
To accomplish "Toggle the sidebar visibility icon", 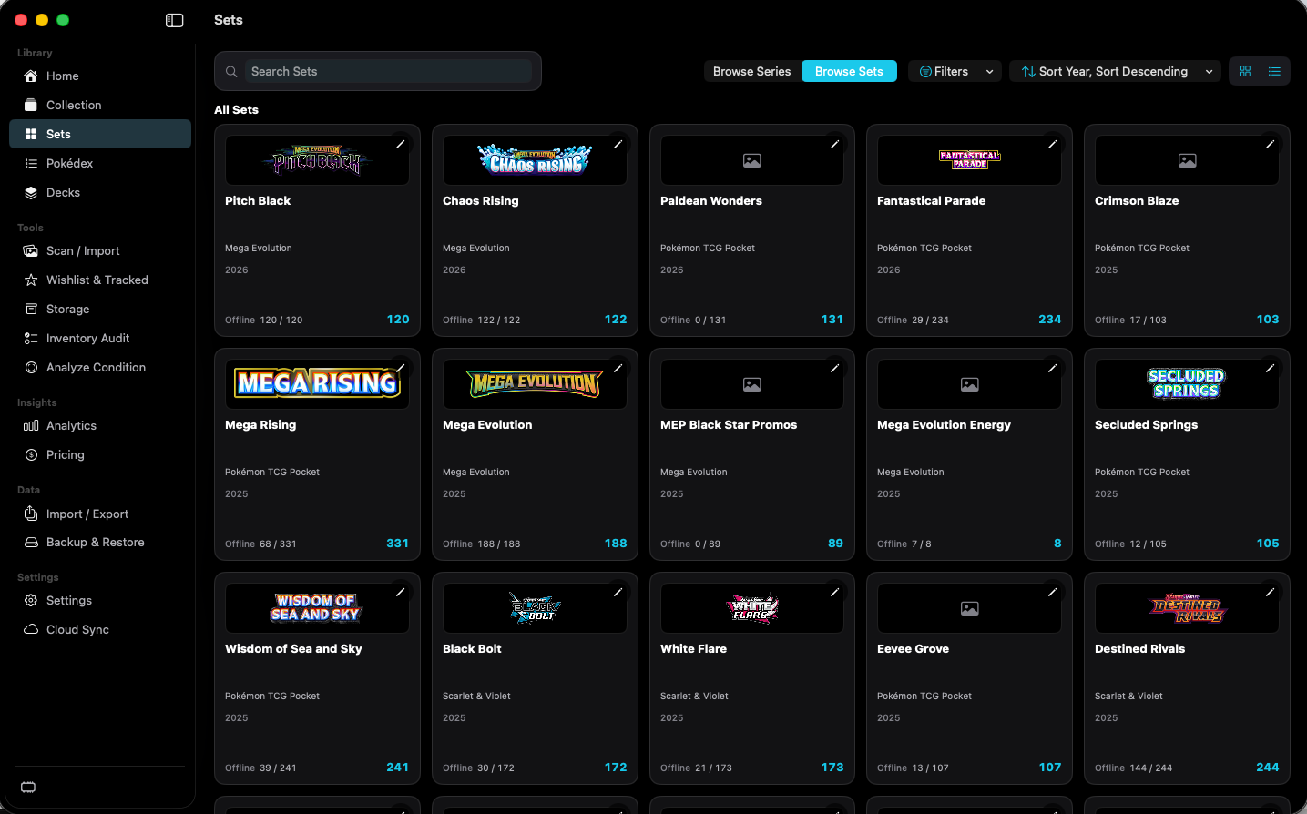I will coord(175,20).
